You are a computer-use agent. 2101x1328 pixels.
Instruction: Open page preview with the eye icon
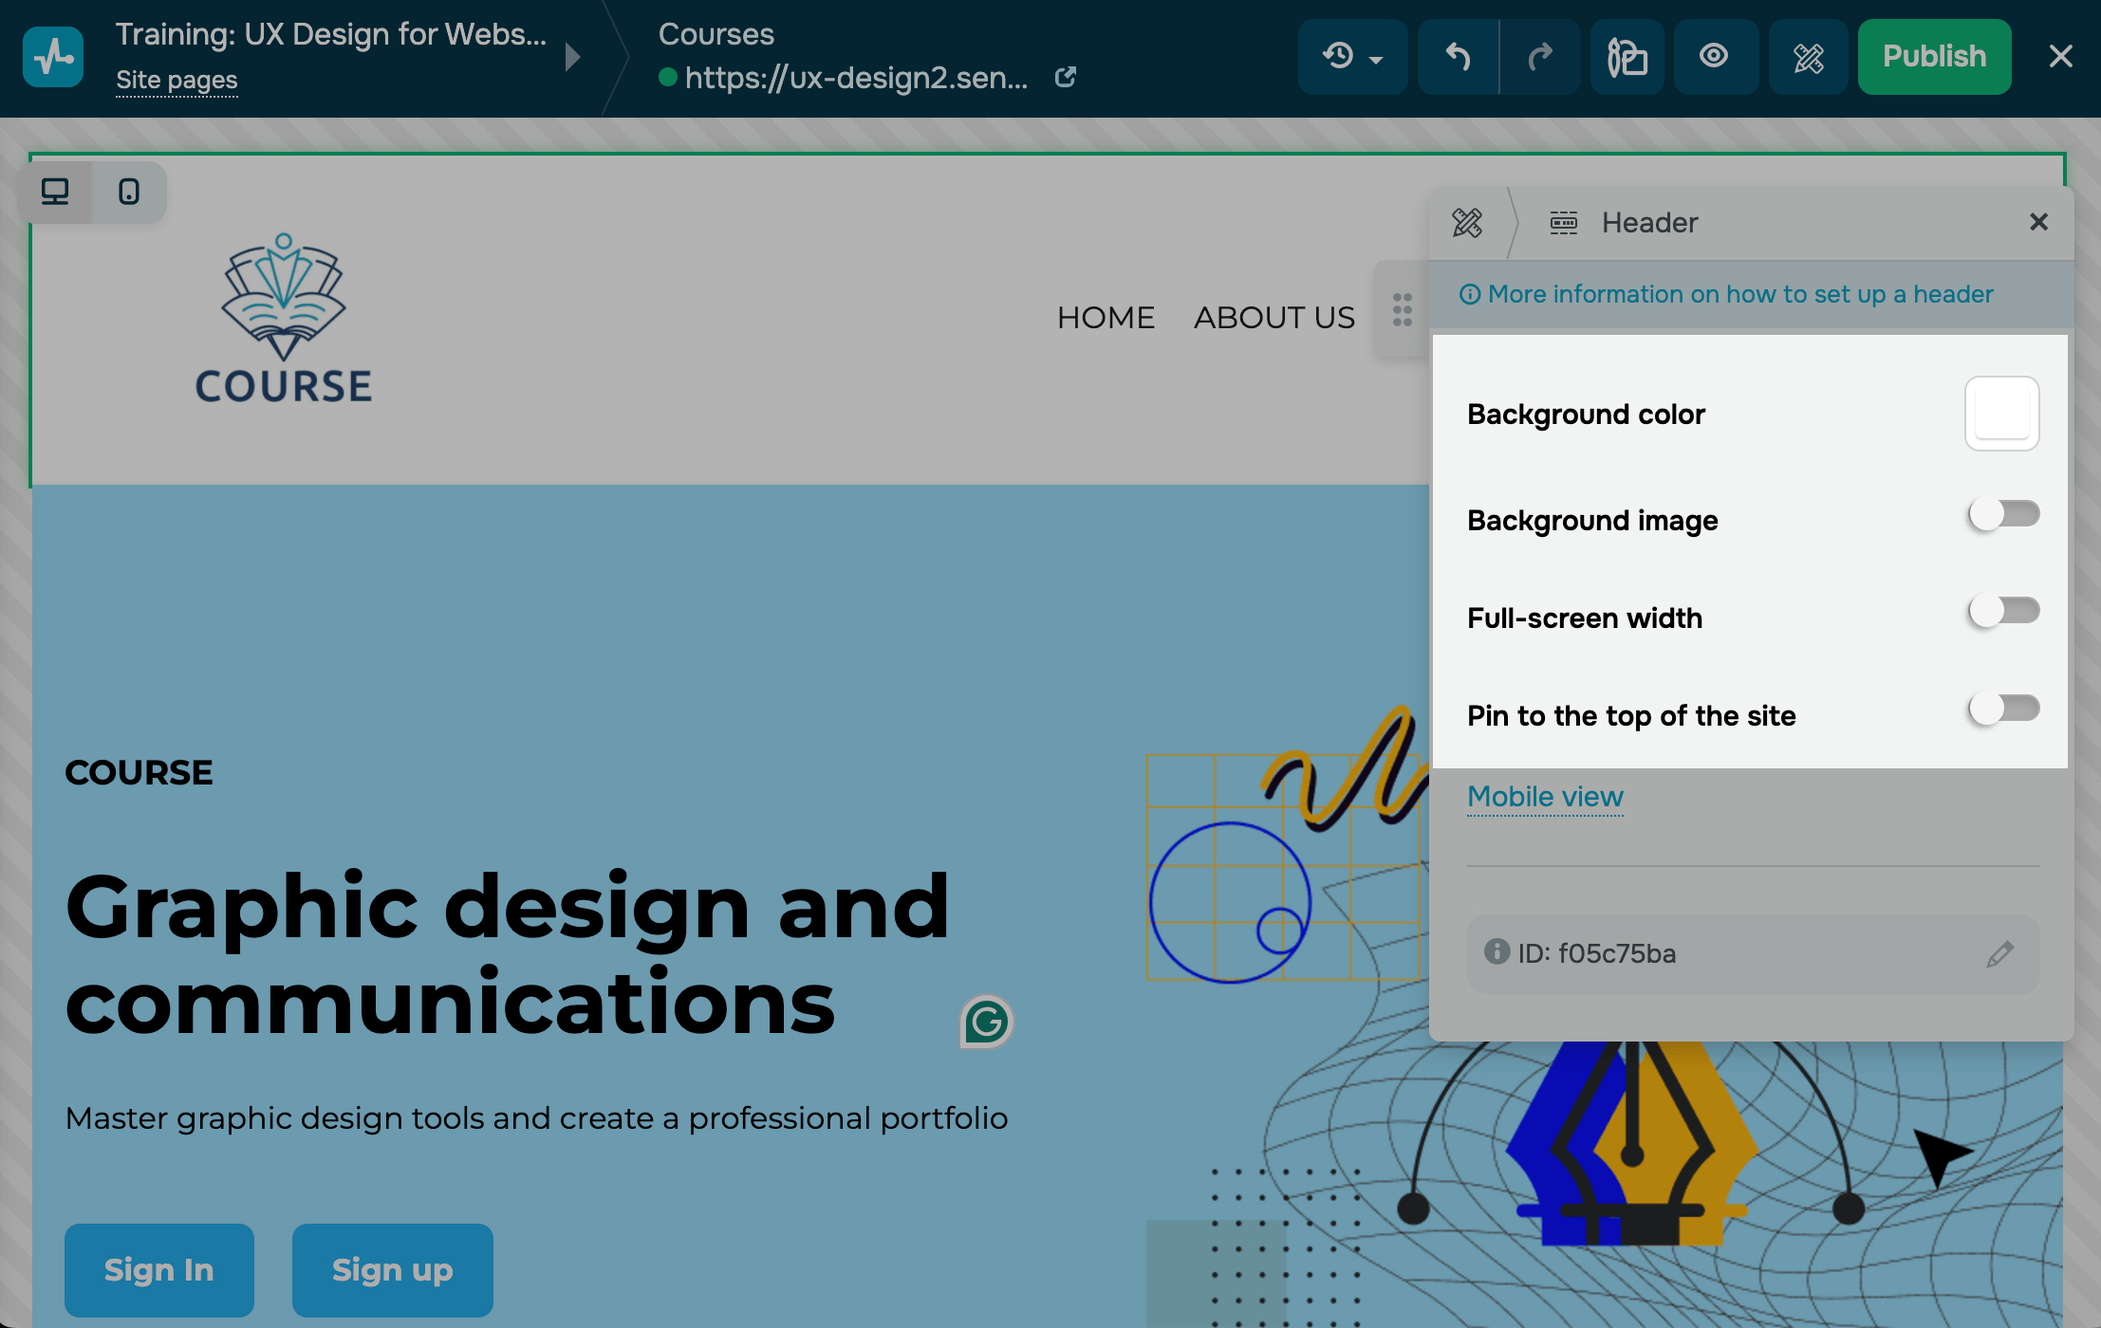coord(1714,57)
